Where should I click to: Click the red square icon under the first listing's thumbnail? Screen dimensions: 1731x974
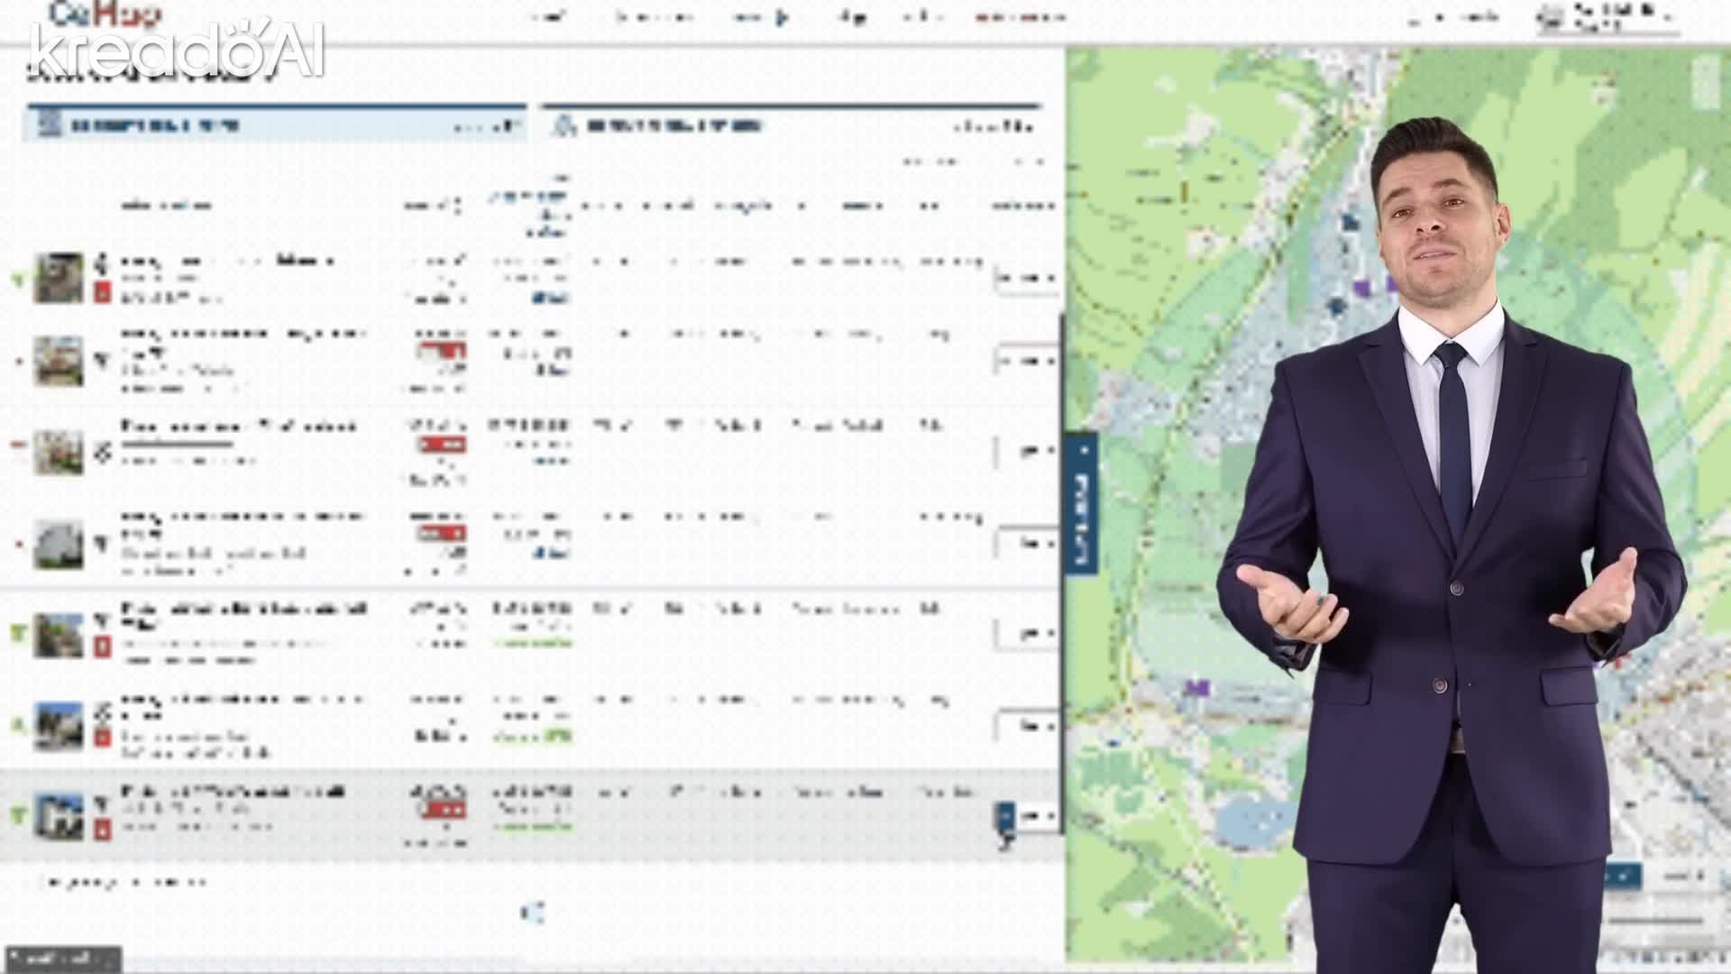pyautogui.click(x=102, y=292)
